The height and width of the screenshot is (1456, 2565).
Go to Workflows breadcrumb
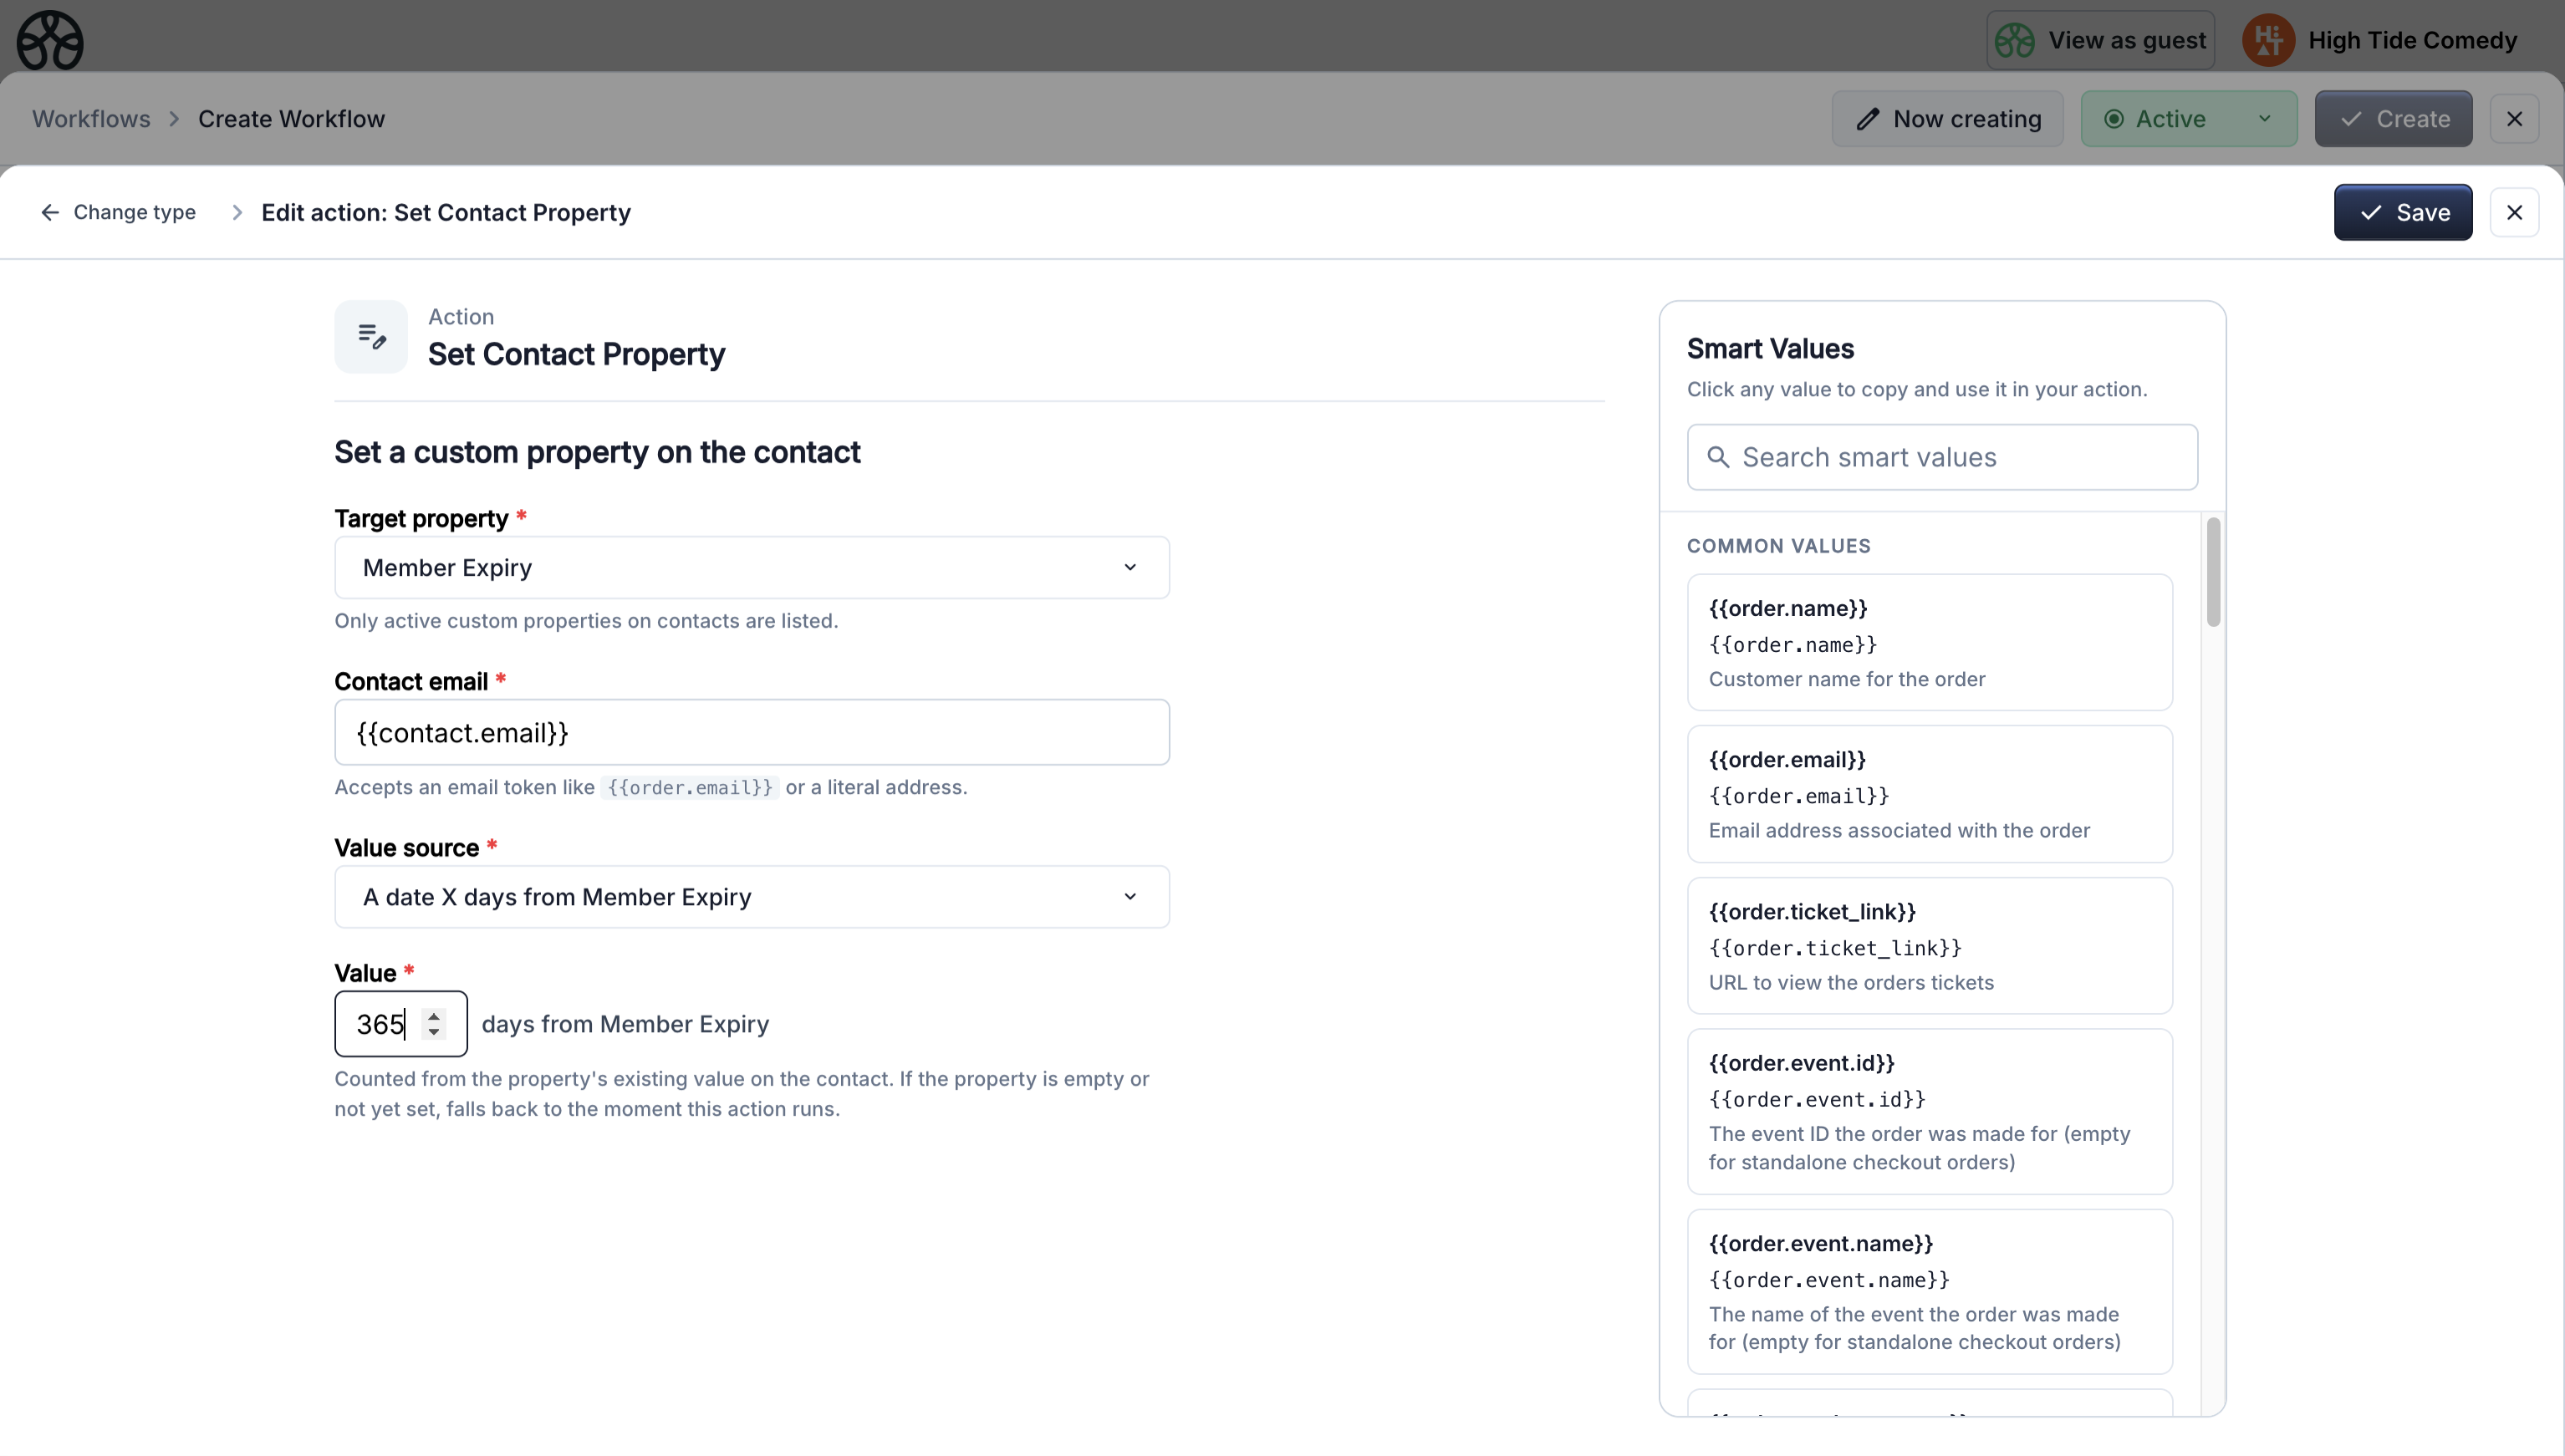pos(91,119)
